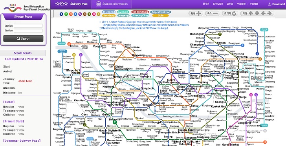The image size is (286, 146).
Task: Select the AirportRailroad line badge
Action: (161, 12)
